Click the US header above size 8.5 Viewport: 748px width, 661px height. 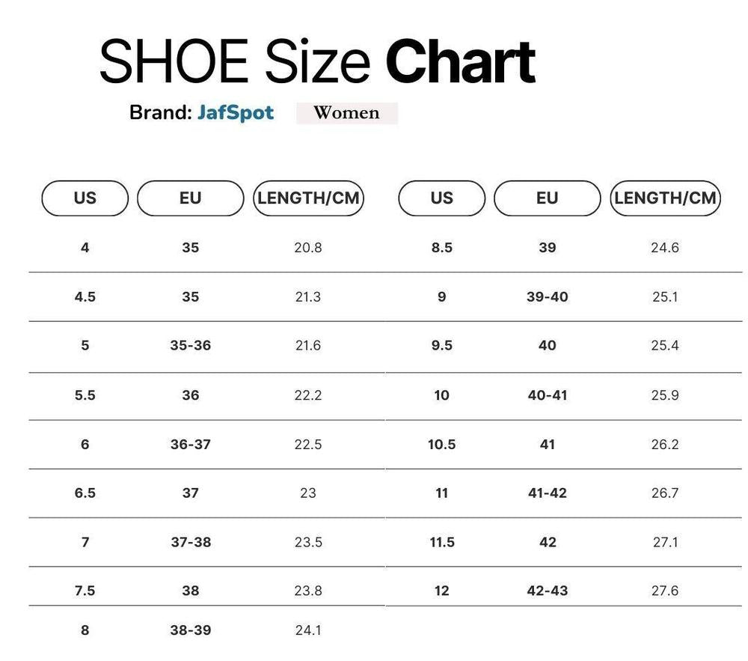[x=441, y=198]
